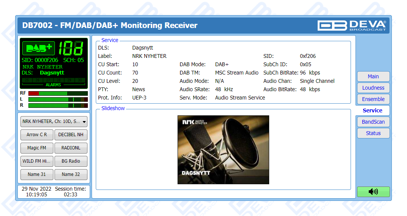Screen dimensions: 407x216
Task: Click the green speaker audio button
Action: (373, 192)
